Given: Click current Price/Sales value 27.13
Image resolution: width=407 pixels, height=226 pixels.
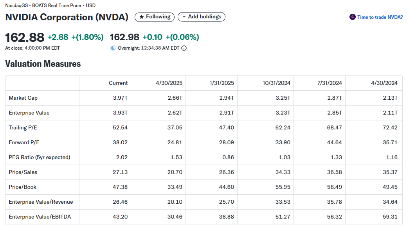Looking at the screenshot, I should tap(120, 172).
